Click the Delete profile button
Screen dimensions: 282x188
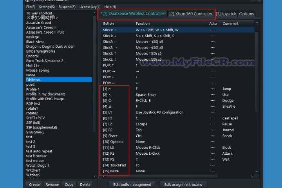tap(85, 184)
